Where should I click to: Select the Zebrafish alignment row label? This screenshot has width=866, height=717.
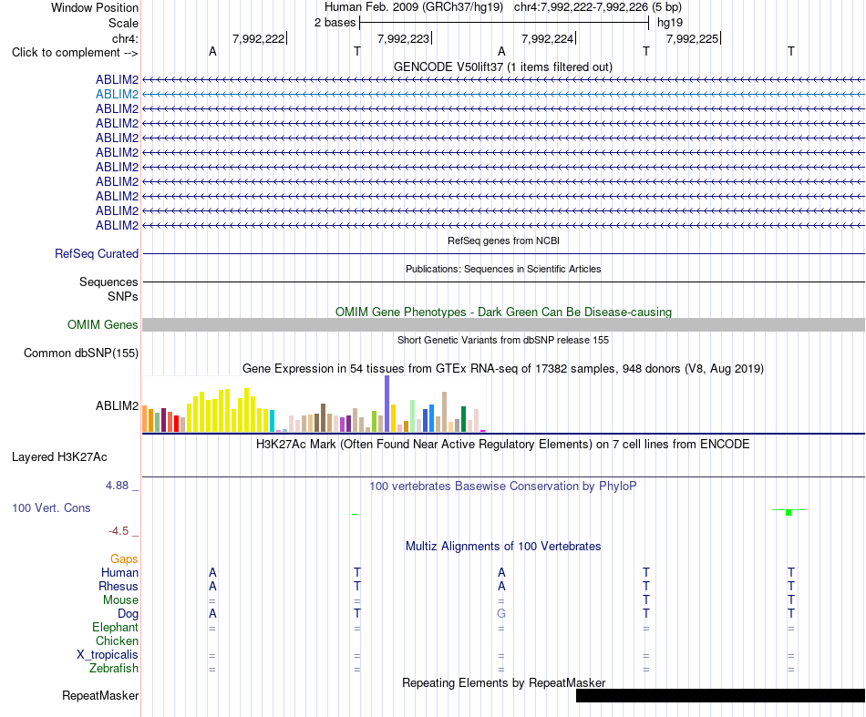point(114,669)
